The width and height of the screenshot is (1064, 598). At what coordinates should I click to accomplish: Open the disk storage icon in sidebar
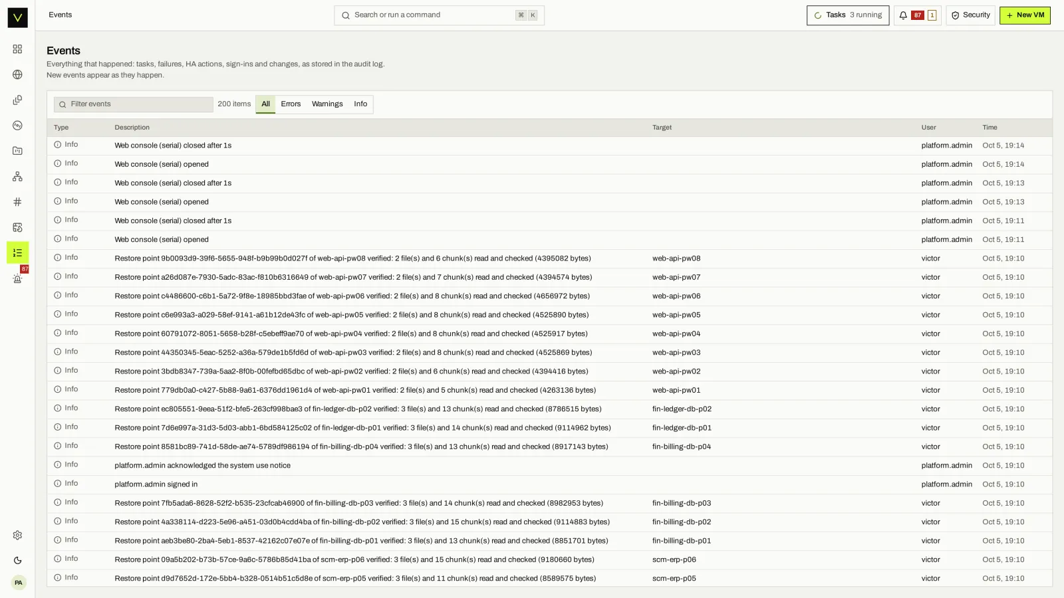pos(17,126)
